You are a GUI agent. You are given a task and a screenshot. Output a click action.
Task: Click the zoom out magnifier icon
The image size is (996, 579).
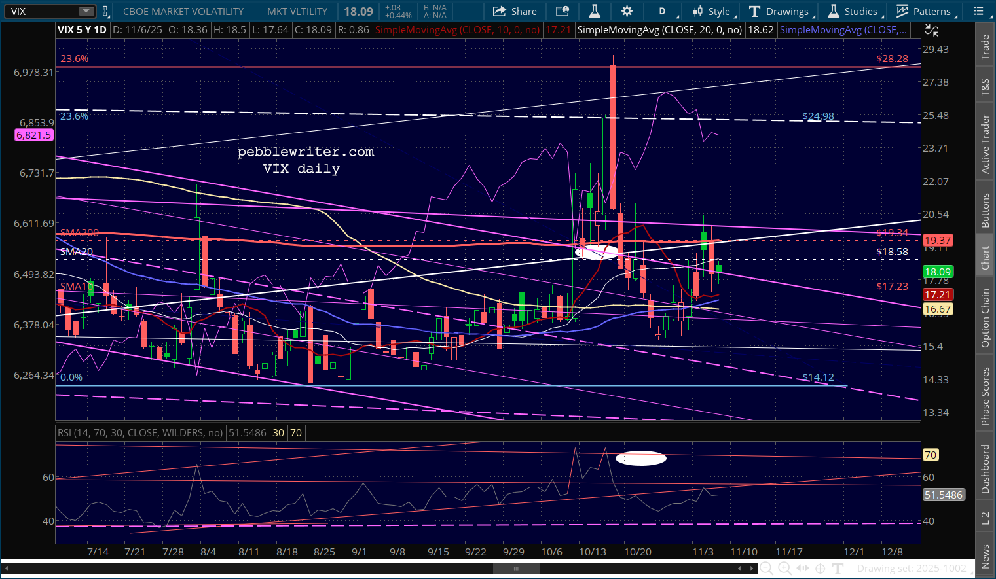(766, 569)
